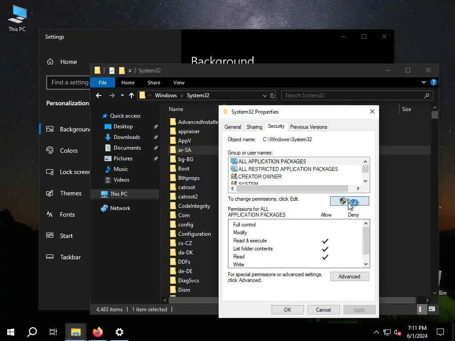455x341 pixels.
Task: Expand recent locations dropdown
Action: [122, 95]
